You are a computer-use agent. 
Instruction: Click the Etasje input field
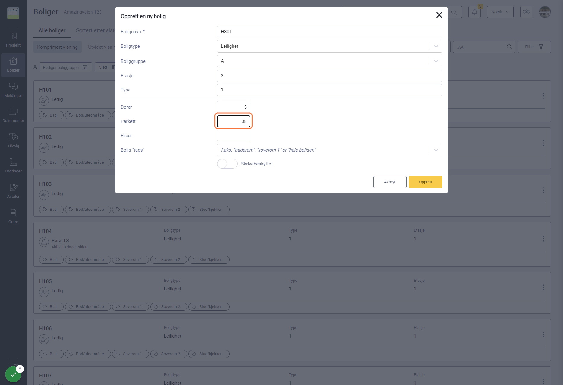(x=330, y=76)
